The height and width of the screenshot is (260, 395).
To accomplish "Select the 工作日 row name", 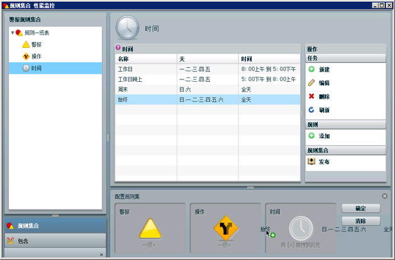I will point(125,69).
